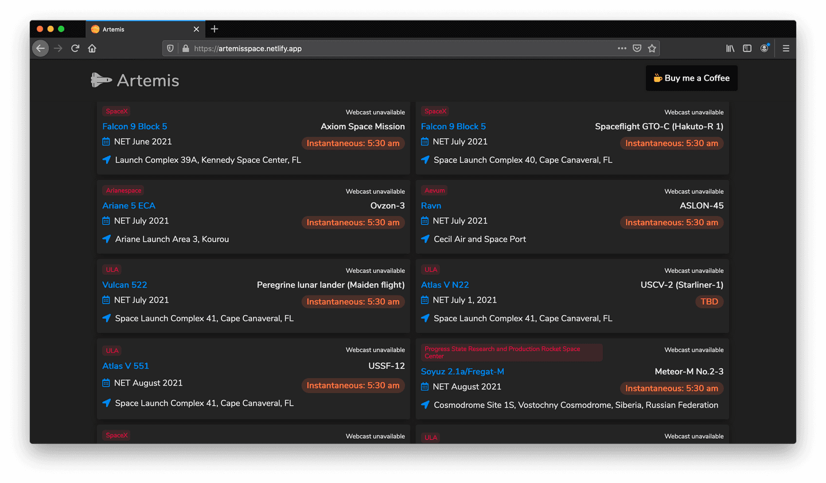Click Progress State Research and Production tag
826x483 pixels.
pos(512,352)
